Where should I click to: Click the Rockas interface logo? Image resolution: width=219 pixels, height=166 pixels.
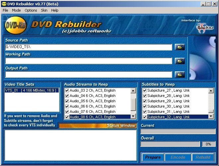click(x=205, y=28)
